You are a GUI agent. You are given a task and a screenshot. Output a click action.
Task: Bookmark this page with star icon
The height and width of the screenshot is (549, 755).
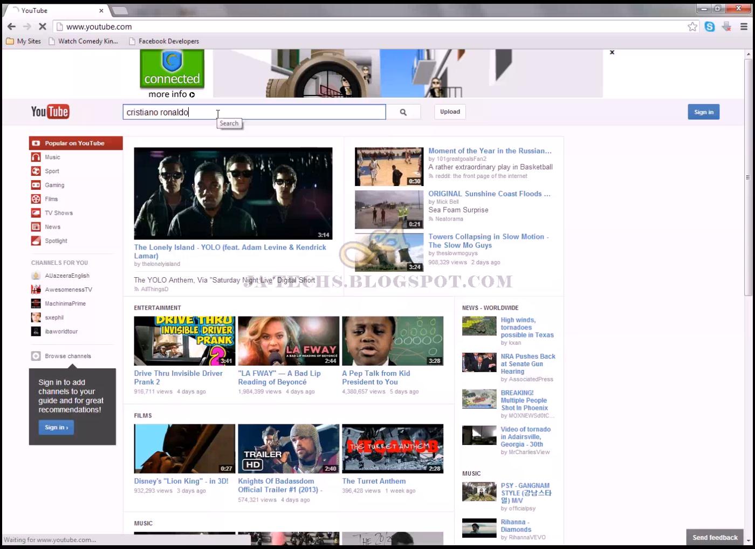pyautogui.click(x=692, y=26)
